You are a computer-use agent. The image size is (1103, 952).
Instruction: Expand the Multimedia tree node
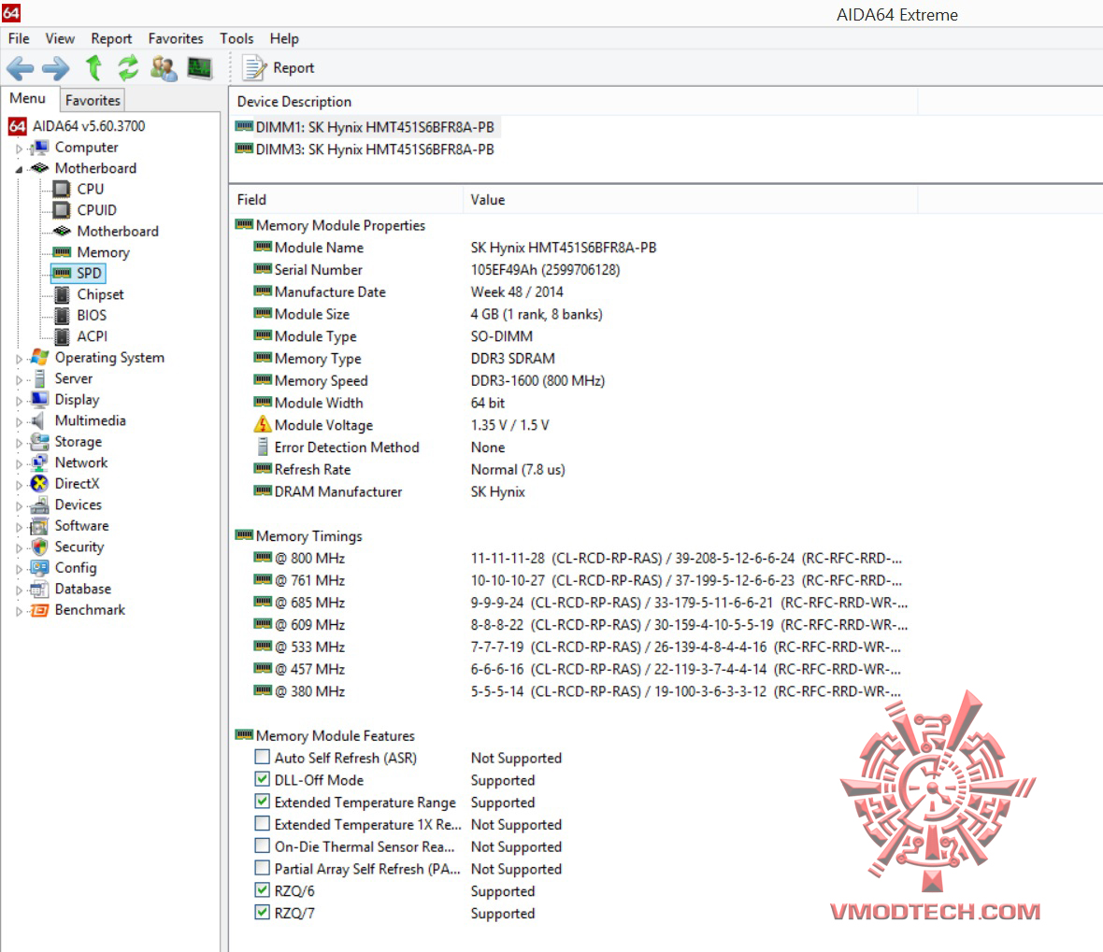click(x=19, y=422)
